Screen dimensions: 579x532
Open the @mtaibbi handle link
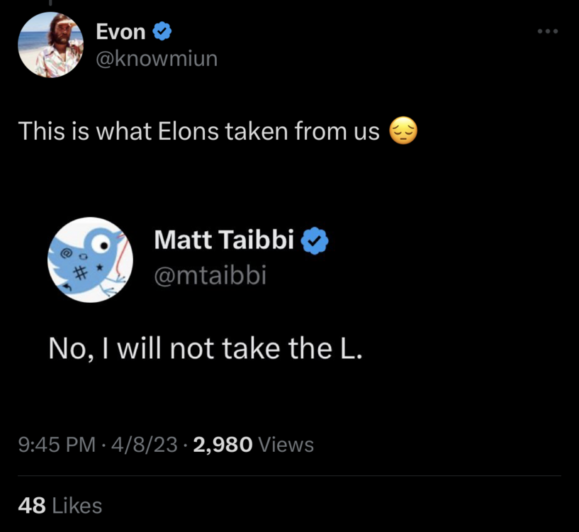(210, 274)
